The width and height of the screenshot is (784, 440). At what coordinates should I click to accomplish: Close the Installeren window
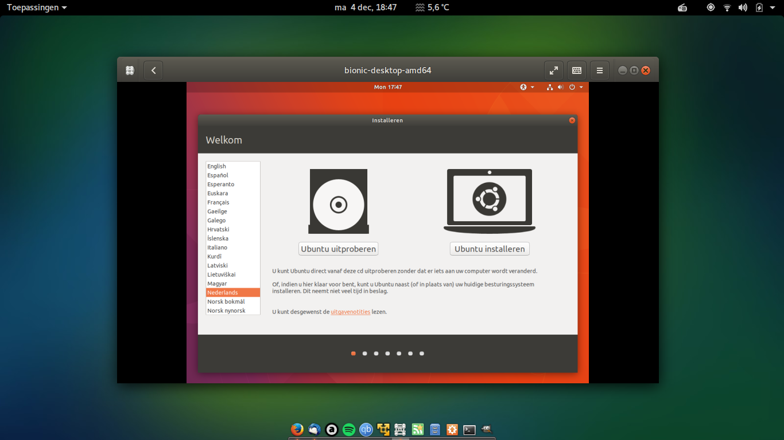coord(572,120)
